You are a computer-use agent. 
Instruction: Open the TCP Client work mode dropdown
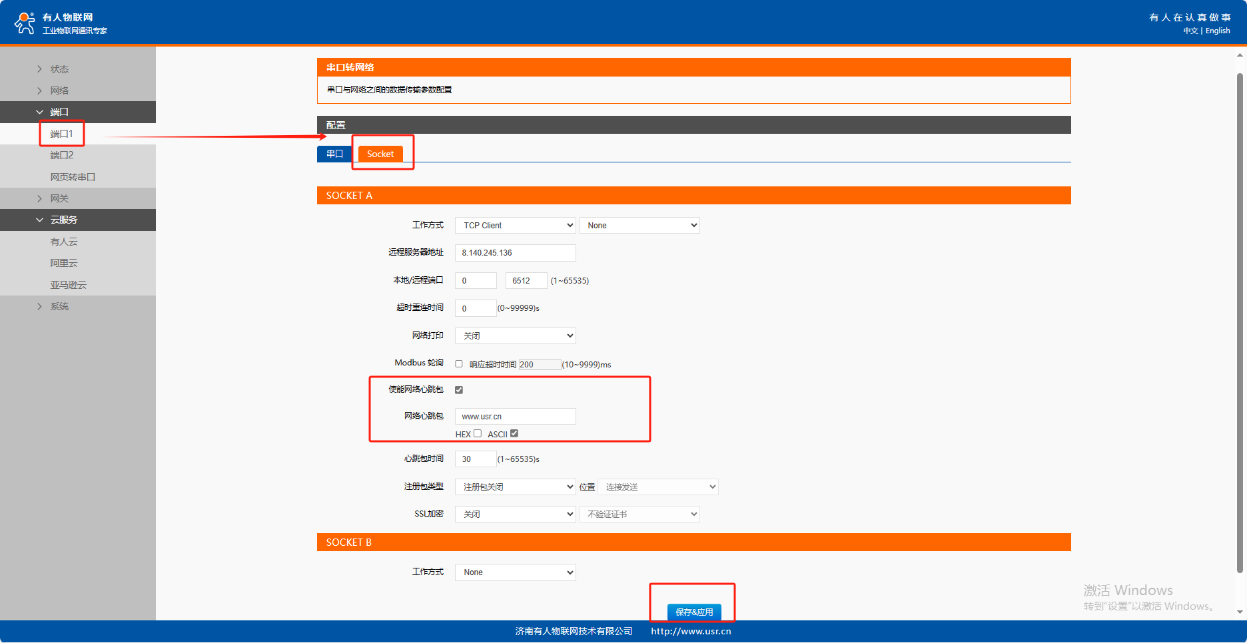[x=515, y=226]
